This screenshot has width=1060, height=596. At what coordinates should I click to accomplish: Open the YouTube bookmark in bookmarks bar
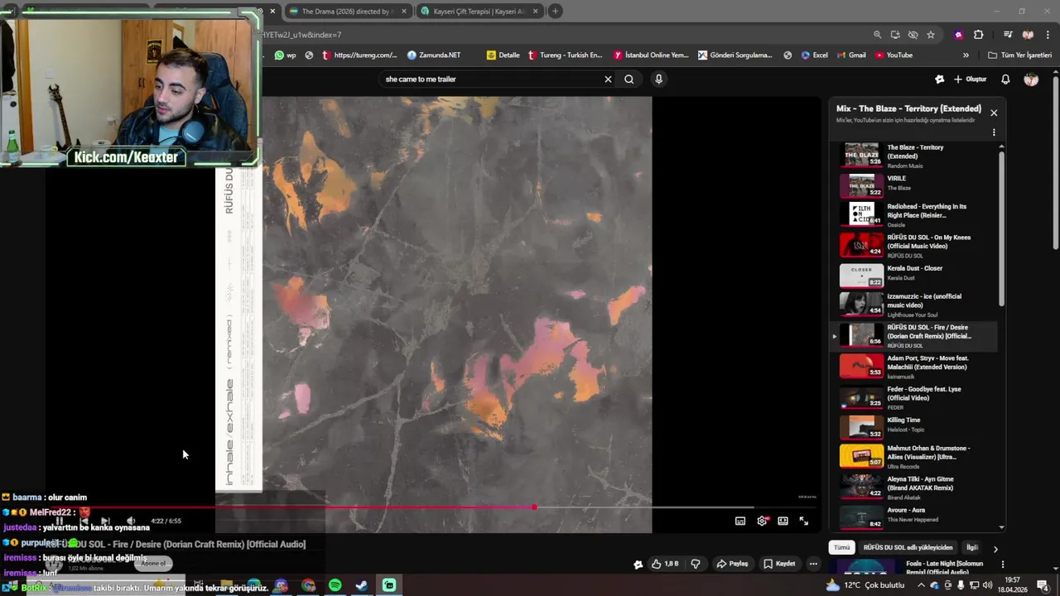[x=894, y=55]
